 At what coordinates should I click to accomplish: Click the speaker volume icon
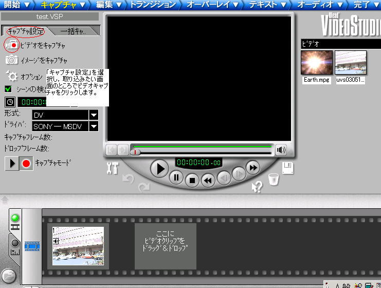point(281,150)
